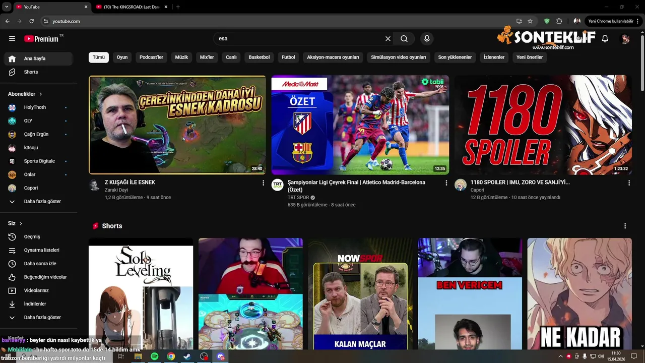Screen dimensions: 645x363
Task: Open Oynatma listeleri playlists
Action: coord(38,250)
